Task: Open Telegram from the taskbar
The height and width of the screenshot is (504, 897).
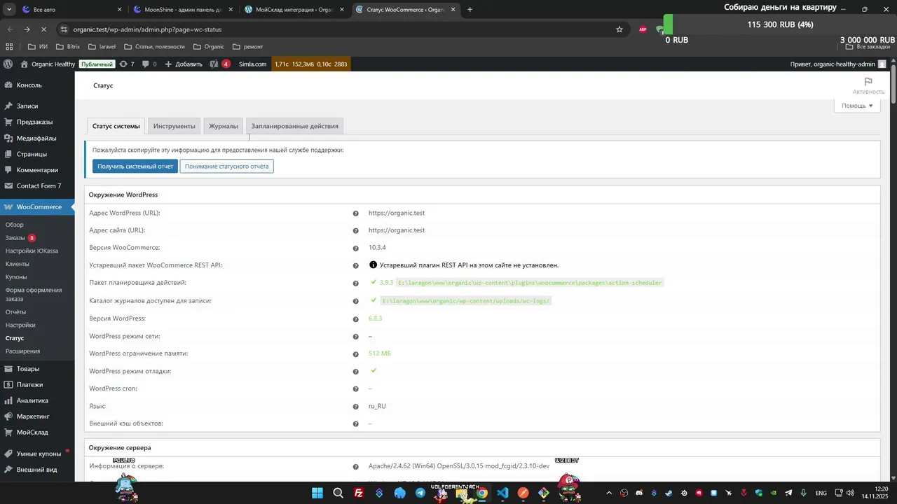Action: [420, 493]
